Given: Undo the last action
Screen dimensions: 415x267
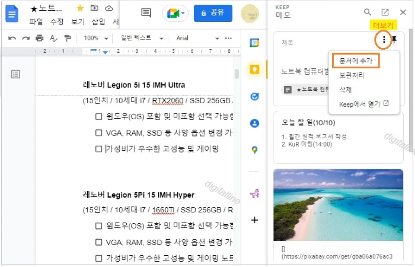Looking at the screenshot, I should coord(12,39).
